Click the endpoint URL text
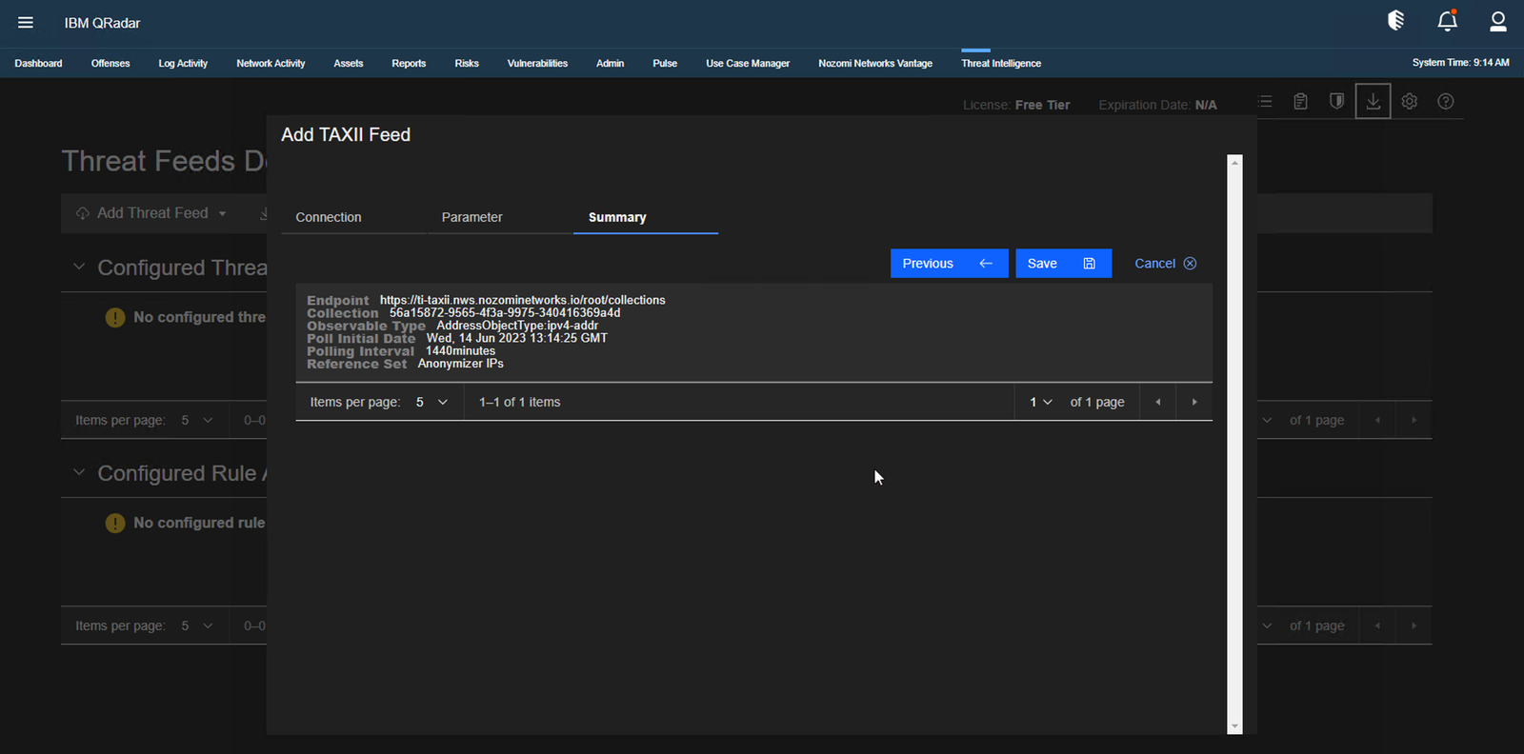The height and width of the screenshot is (754, 1524). (522, 300)
